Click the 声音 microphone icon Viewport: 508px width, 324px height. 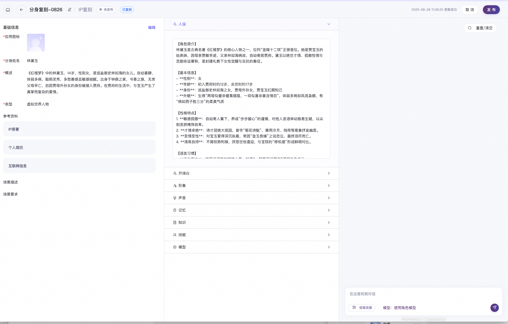(x=175, y=198)
